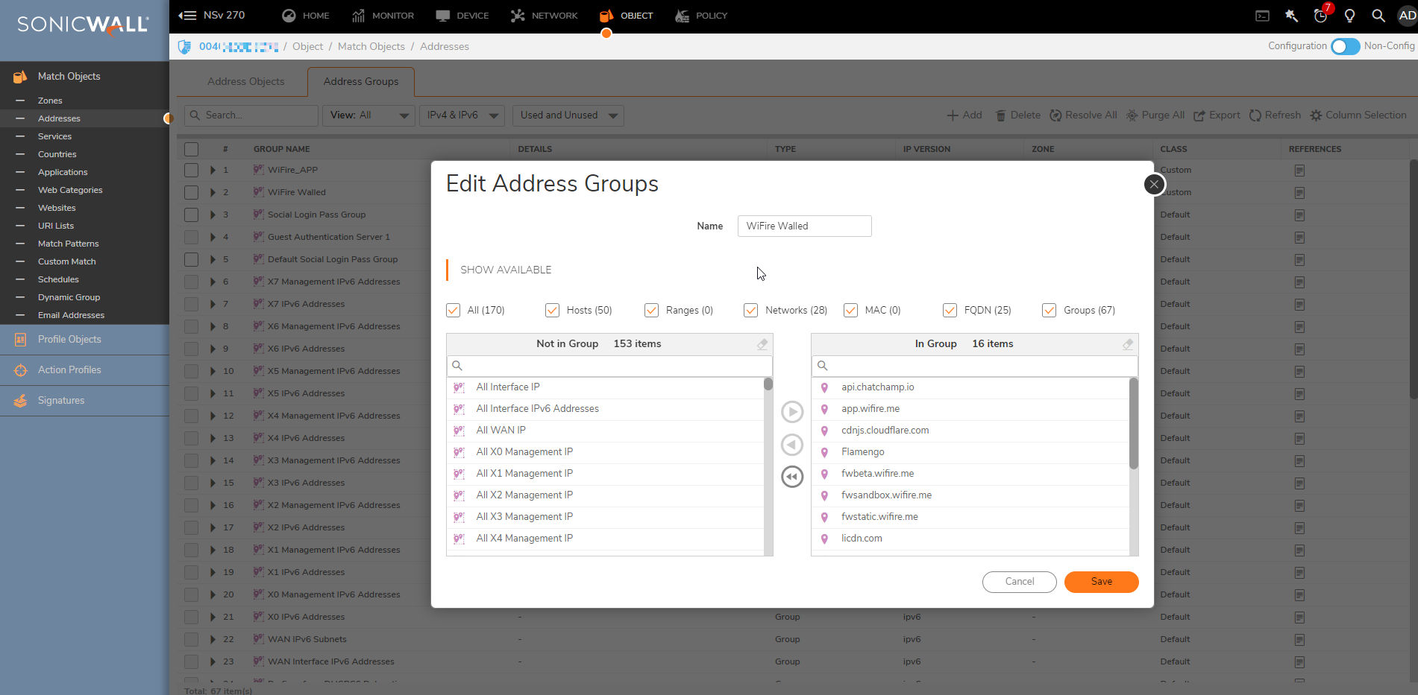Click Match Objects breadcrumb link
The image size is (1418, 695).
371,47
